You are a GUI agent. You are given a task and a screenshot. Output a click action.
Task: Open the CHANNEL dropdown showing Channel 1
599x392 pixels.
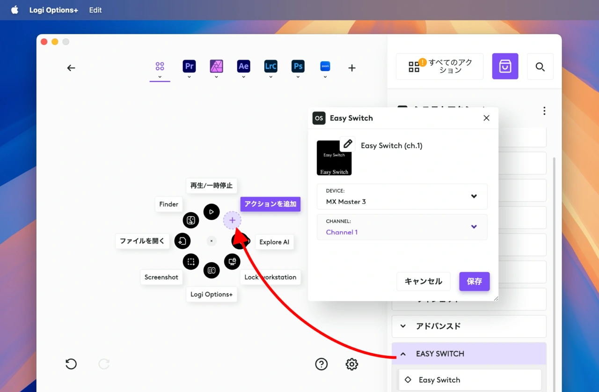(474, 227)
